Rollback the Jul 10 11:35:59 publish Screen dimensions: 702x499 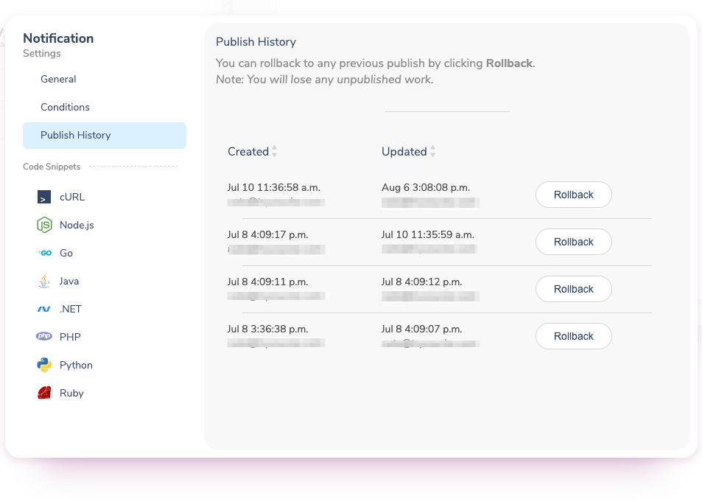coord(573,242)
